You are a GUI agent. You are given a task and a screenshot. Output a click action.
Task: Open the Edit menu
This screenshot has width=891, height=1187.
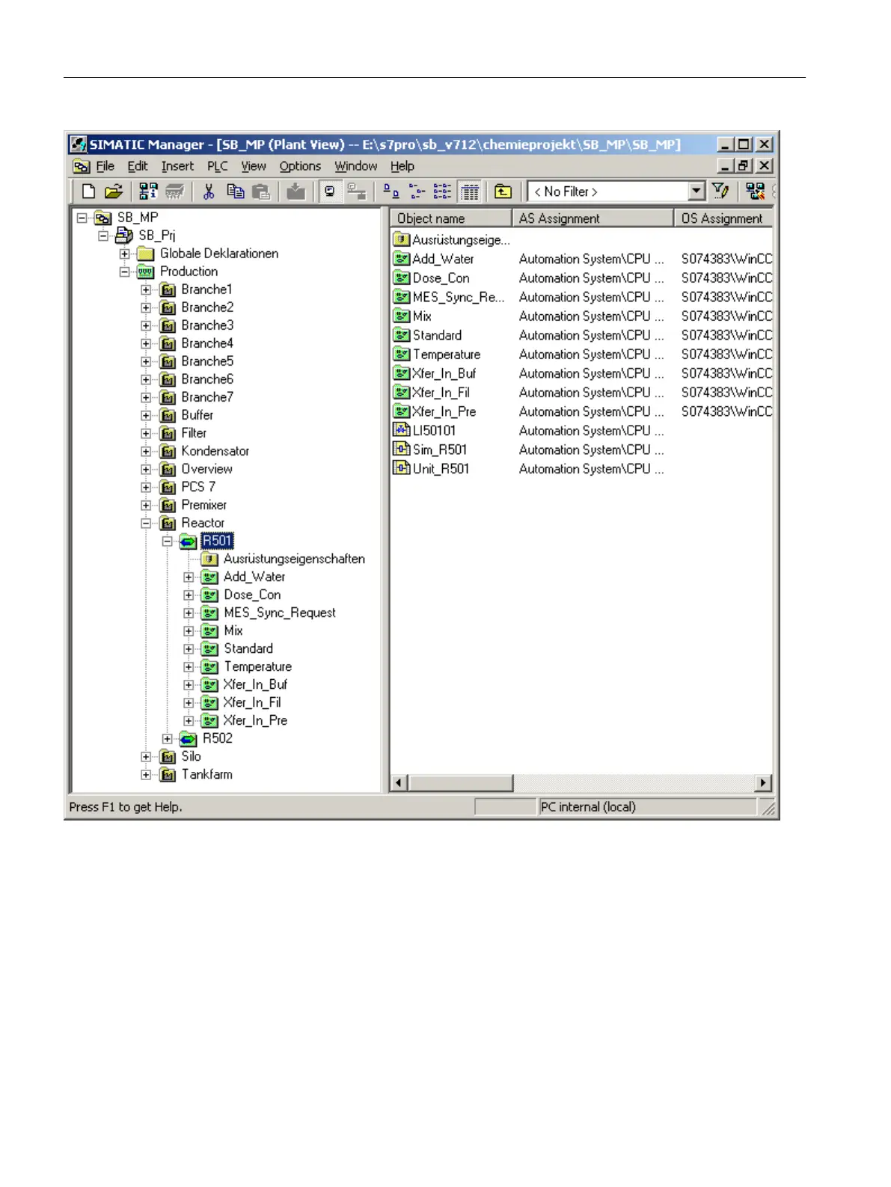(138, 166)
